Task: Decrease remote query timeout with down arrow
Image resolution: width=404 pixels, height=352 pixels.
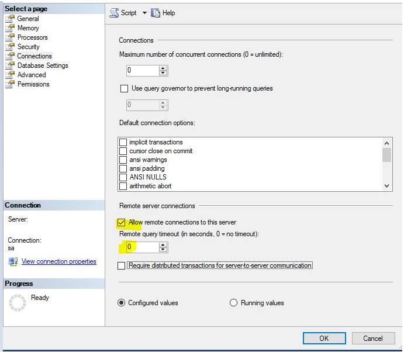Action: pyautogui.click(x=163, y=250)
